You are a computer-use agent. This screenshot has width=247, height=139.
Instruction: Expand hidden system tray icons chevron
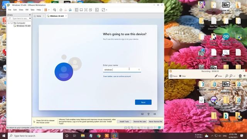pyautogui.click(x=212, y=136)
